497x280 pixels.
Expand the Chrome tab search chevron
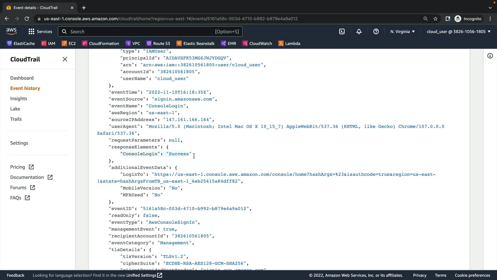pos(490,8)
